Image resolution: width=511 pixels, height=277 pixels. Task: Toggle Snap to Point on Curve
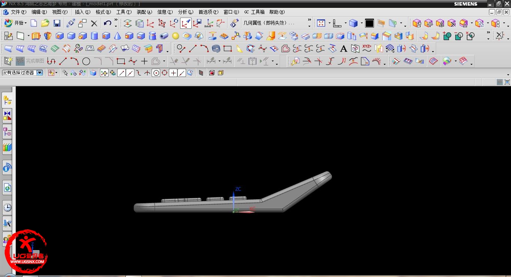tap(182, 73)
